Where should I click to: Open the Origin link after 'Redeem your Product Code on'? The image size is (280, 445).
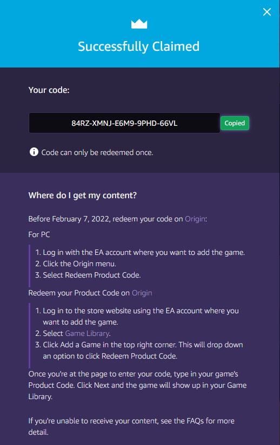[x=142, y=293]
